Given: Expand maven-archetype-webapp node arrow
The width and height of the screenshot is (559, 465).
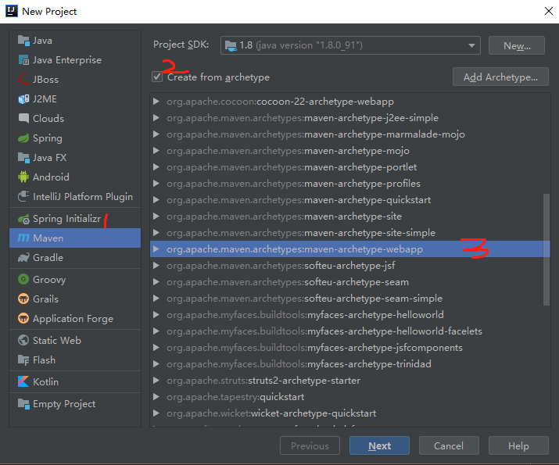Looking at the screenshot, I should (156, 249).
